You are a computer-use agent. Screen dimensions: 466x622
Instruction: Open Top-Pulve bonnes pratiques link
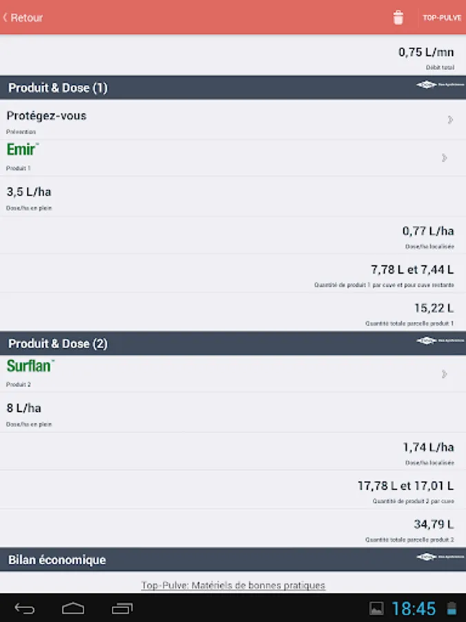point(233,585)
